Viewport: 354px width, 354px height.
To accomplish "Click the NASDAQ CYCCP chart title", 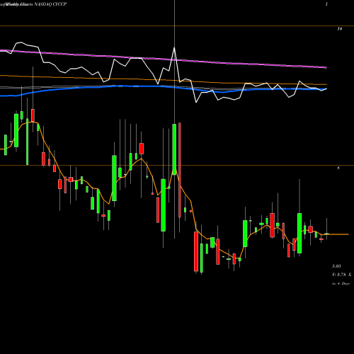I will point(51,4).
